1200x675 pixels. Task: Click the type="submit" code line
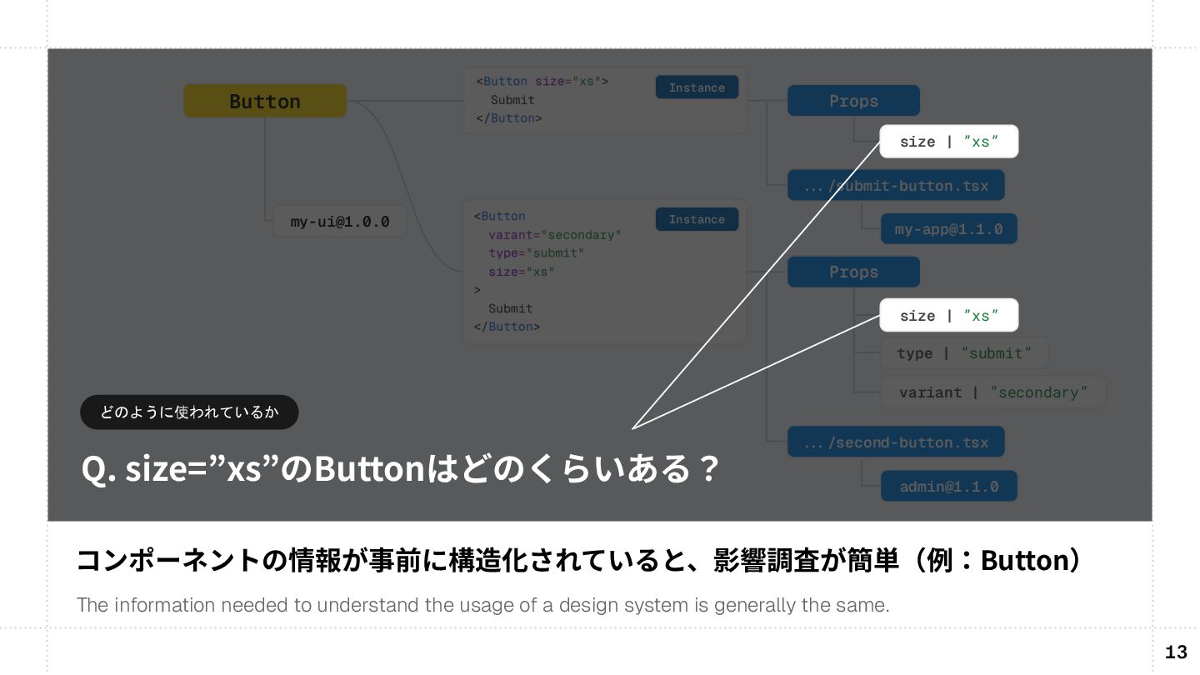pyautogui.click(x=537, y=253)
